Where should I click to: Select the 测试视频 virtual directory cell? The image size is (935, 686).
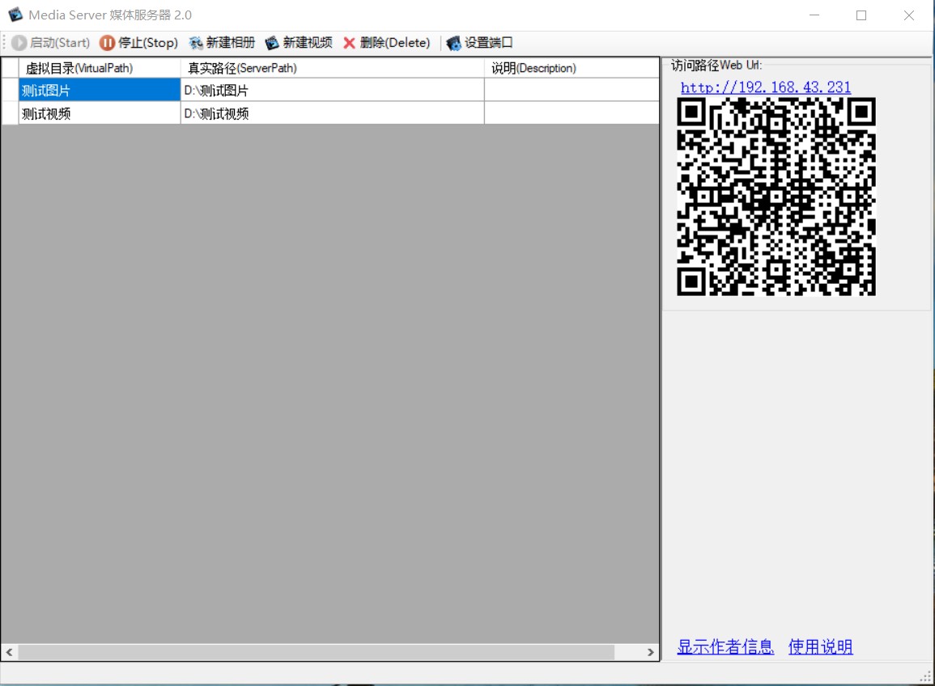(x=99, y=113)
